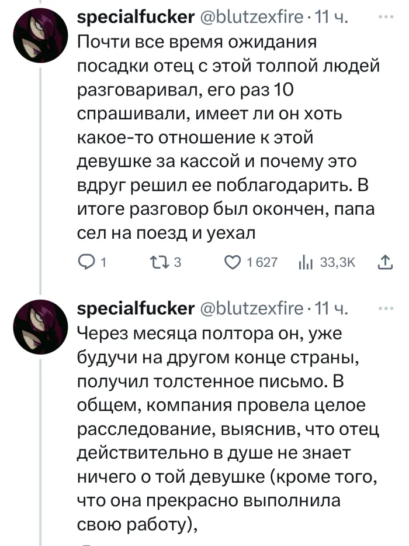Click the @blutzexfire handle in the second tweet
Screen dimensions: 409x546
pos(251,308)
